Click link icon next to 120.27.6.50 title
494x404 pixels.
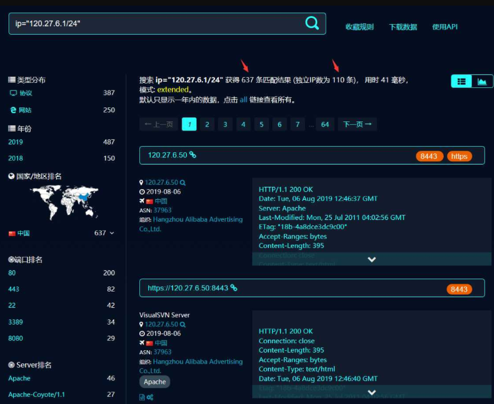click(x=192, y=155)
